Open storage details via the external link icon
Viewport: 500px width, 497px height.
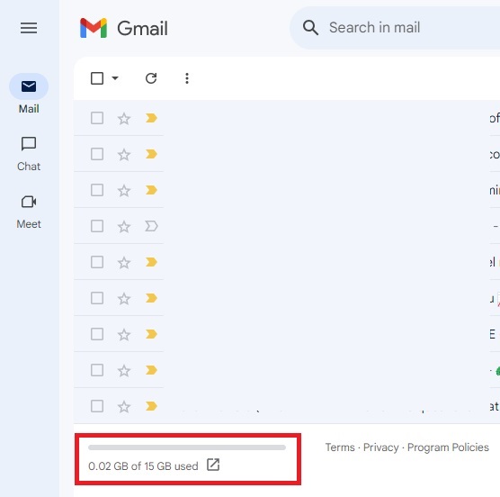pyautogui.click(x=213, y=465)
